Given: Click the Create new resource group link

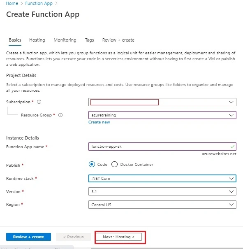Looking at the screenshot, I should click(x=99, y=122).
